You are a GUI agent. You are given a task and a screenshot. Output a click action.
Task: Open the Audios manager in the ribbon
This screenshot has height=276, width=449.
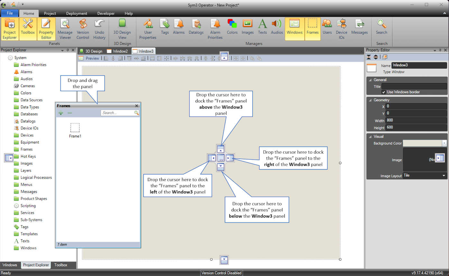point(277,27)
